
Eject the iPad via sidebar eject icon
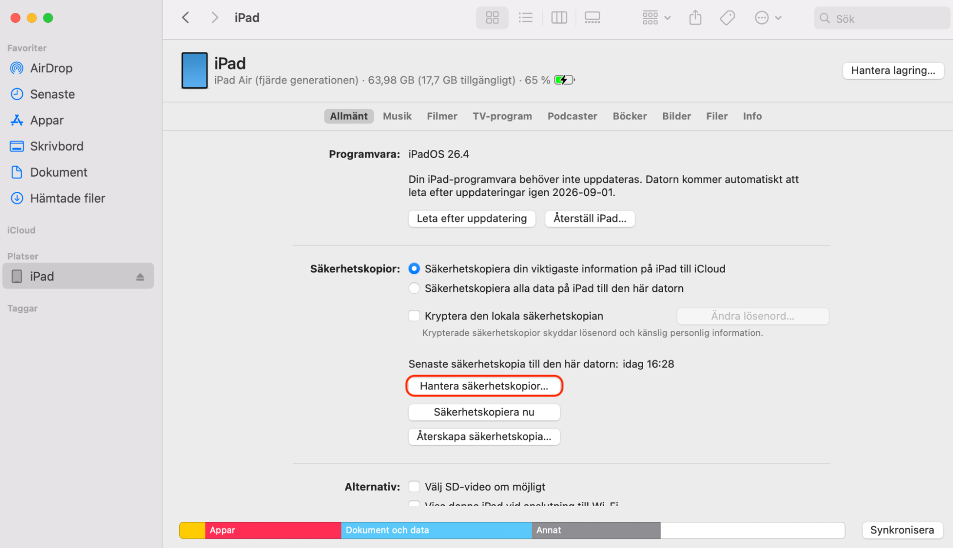[x=140, y=277]
